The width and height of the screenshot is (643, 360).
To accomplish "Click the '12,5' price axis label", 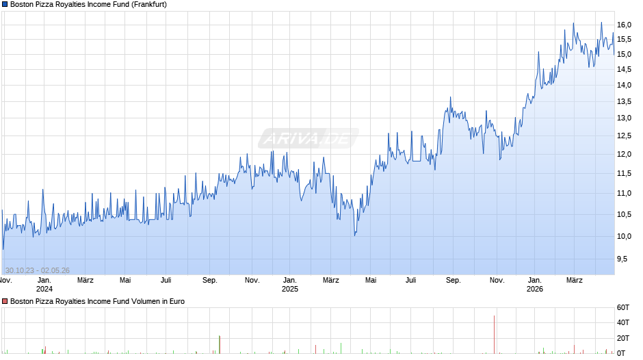I will click(624, 136).
